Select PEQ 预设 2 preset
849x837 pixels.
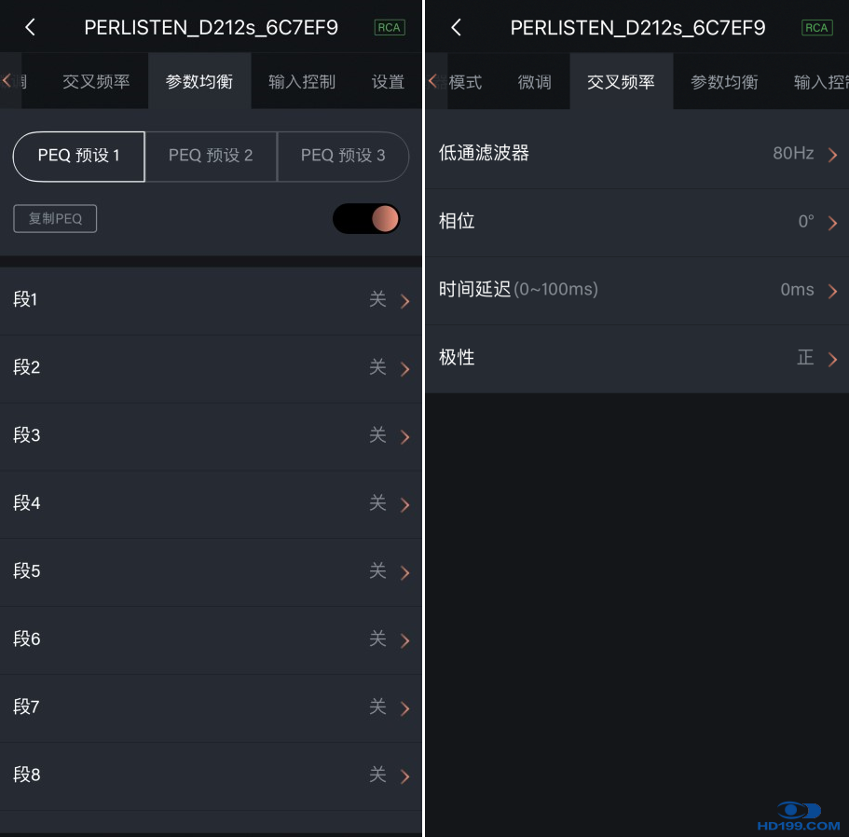pyautogui.click(x=211, y=156)
